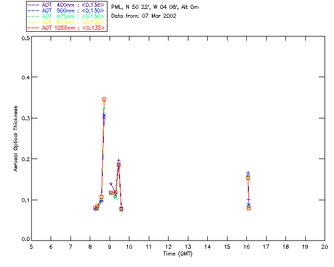Click the purple dashed line sample for 400nm
The image size is (334, 267).
click(x=33, y=5)
